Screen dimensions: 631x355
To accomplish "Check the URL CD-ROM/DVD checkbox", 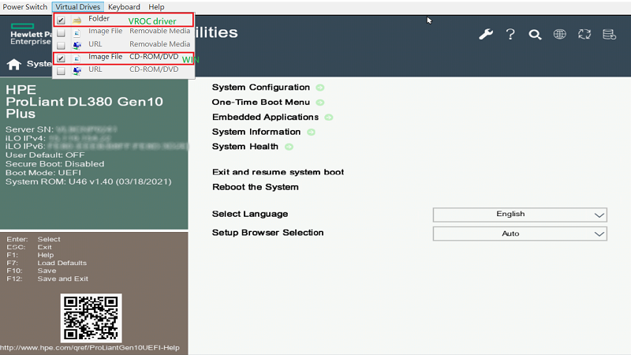I will coord(61,71).
